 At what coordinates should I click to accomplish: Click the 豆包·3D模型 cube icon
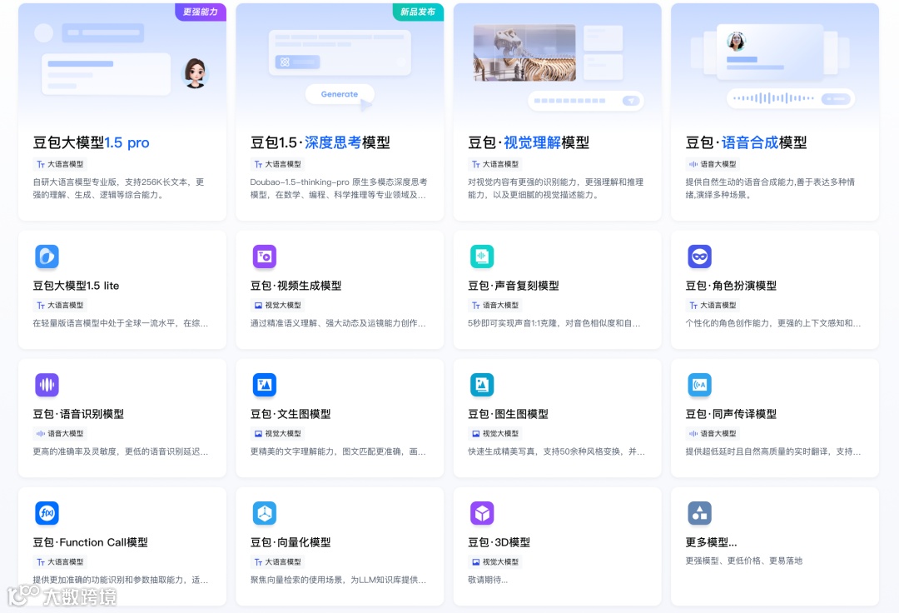tap(482, 513)
